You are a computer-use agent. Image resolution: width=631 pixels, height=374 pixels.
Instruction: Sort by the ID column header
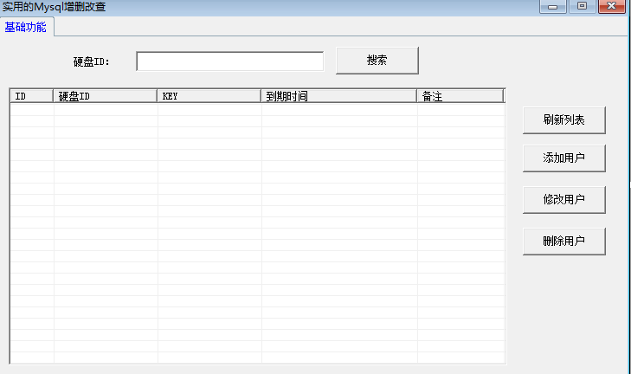(x=32, y=96)
